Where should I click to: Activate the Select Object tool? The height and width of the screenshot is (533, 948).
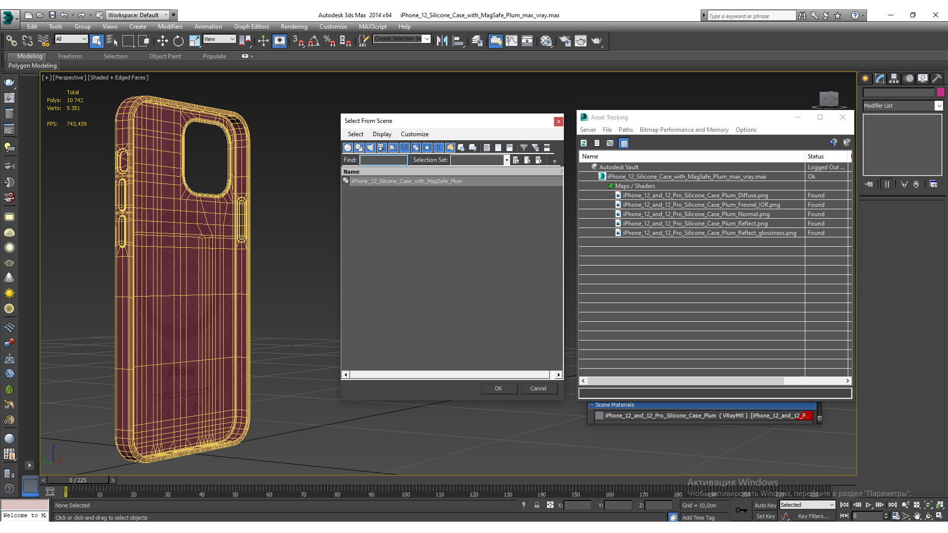97,41
